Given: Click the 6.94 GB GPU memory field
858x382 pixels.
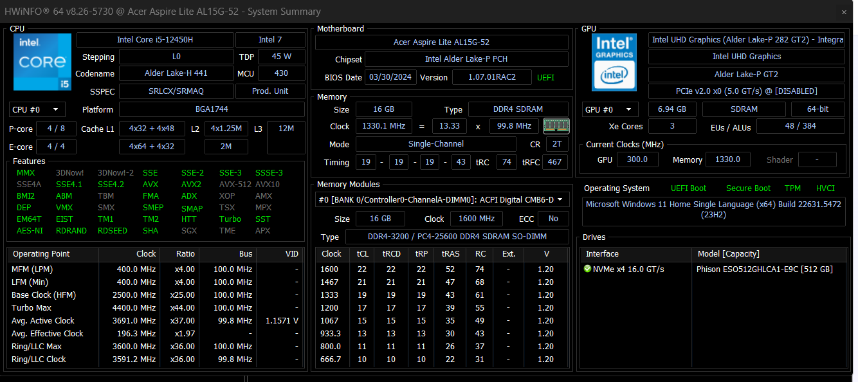Looking at the screenshot, I should [672, 109].
